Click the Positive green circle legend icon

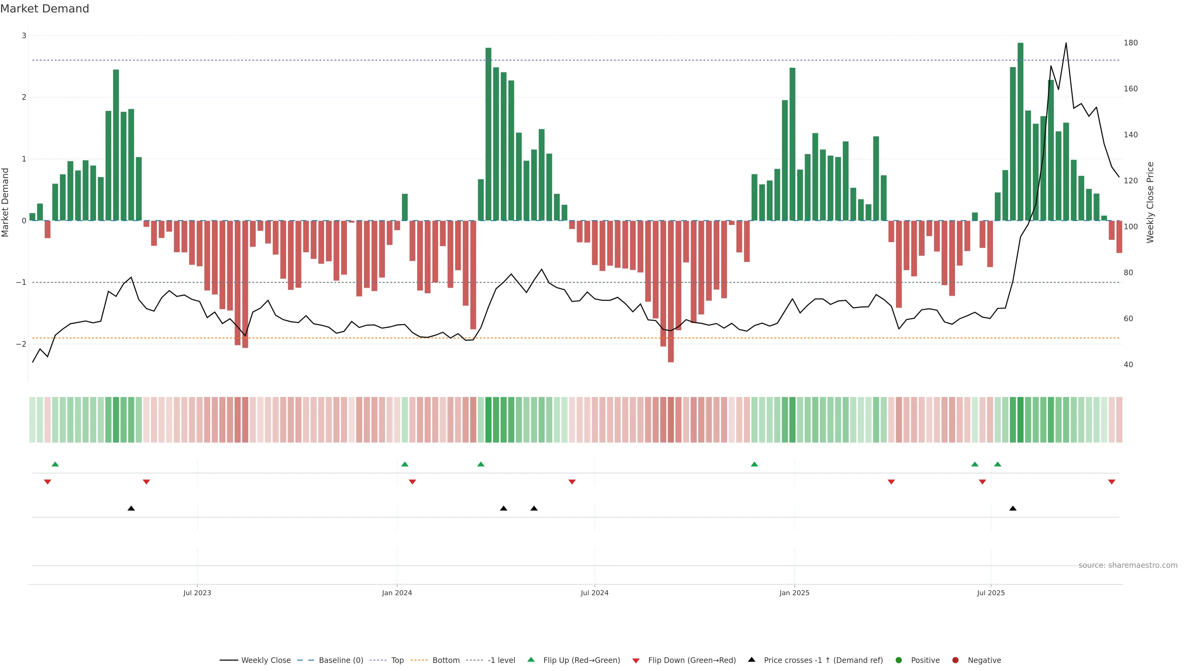pos(899,660)
